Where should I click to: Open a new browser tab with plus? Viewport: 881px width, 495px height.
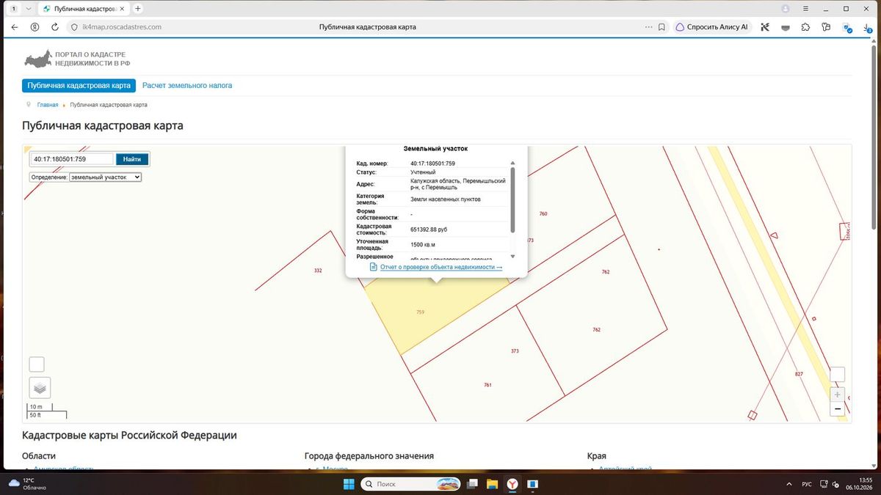pos(138,9)
